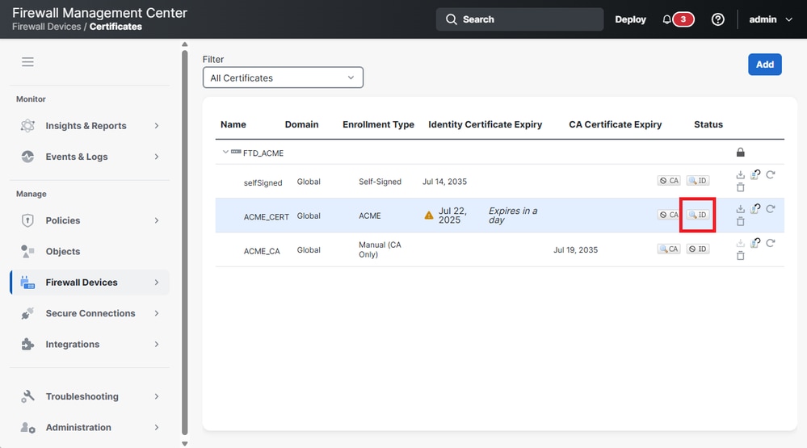Open the admin user dropdown
Screen dimensions: 807x448
pyautogui.click(x=771, y=19)
